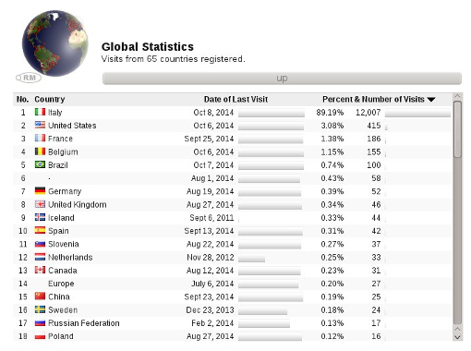
Task: Click the gray up button
Action: 282,79
